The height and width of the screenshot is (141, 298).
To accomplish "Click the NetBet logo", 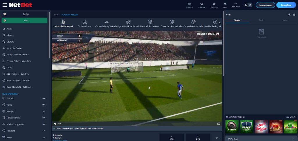I will (x=21, y=5).
